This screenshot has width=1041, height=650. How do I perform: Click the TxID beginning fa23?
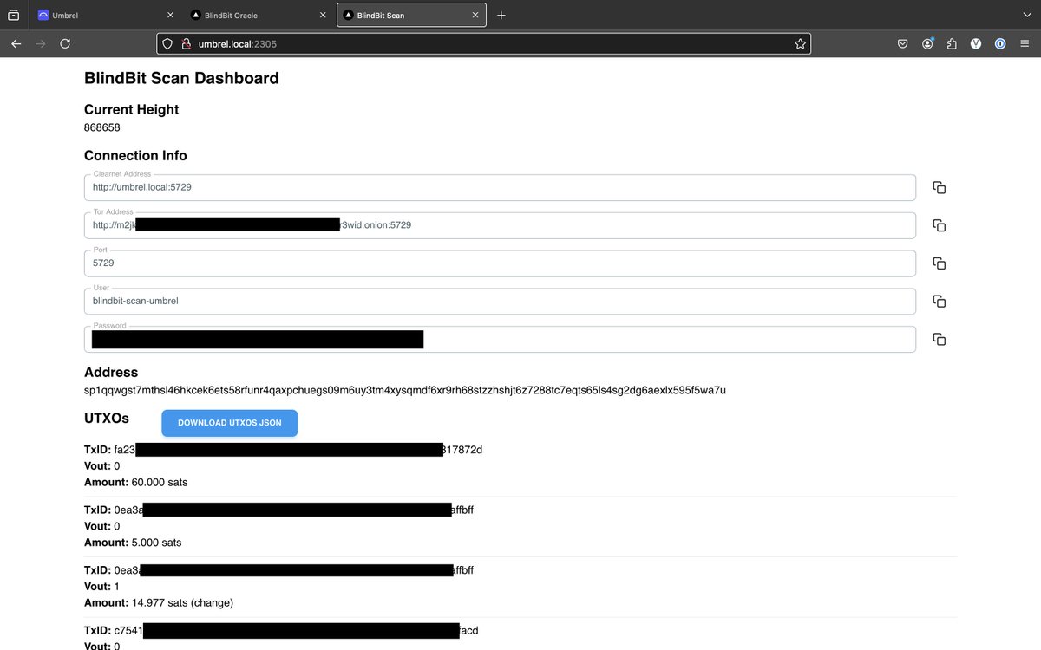283,450
